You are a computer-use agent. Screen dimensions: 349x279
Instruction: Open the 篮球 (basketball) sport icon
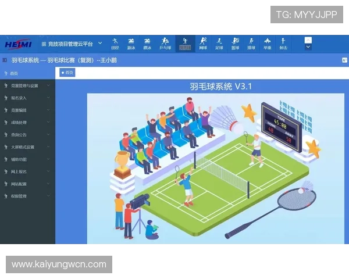(x=235, y=43)
